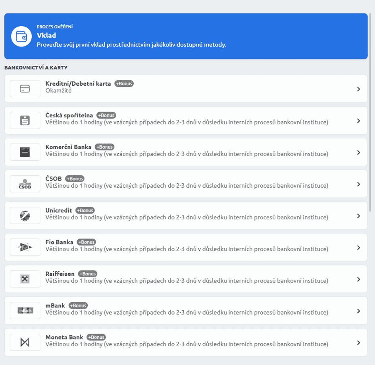Click the +Bonus tag next to Komerční Banka

104,147
